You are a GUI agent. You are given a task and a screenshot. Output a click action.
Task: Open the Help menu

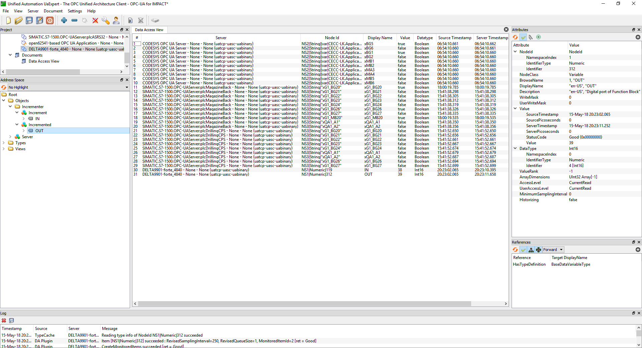tap(91, 11)
